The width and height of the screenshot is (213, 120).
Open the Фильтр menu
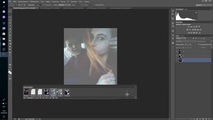pyautogui.click(x=63, y=1)
